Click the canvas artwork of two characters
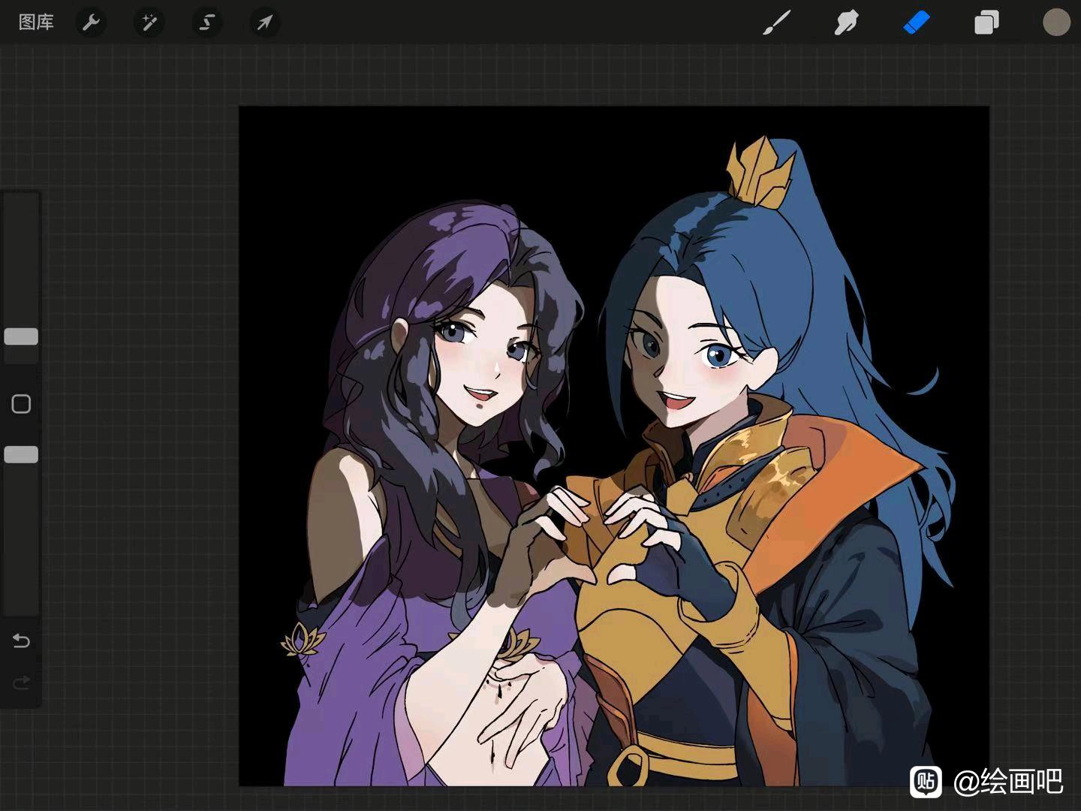Viewport: 1081px width, 811px height. (x=614, y=446)
